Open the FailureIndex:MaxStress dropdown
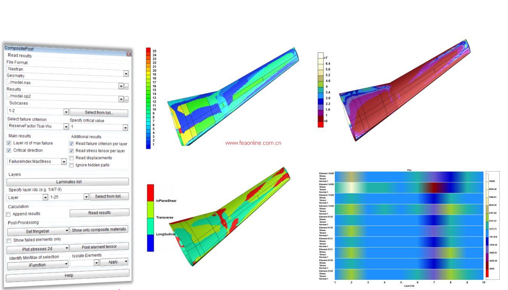Viewport: 508px width, 290px height. click(x=64, y=162)
